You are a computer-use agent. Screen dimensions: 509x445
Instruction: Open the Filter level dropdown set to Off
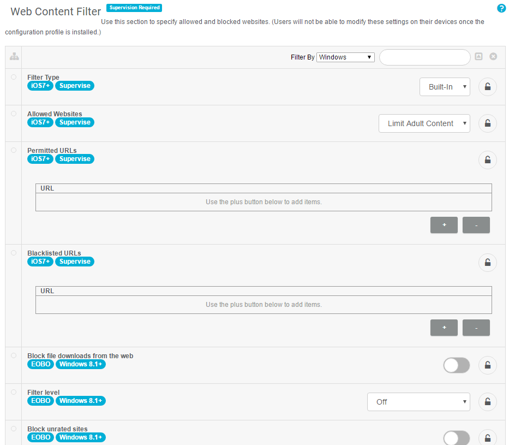pos(418,401)
